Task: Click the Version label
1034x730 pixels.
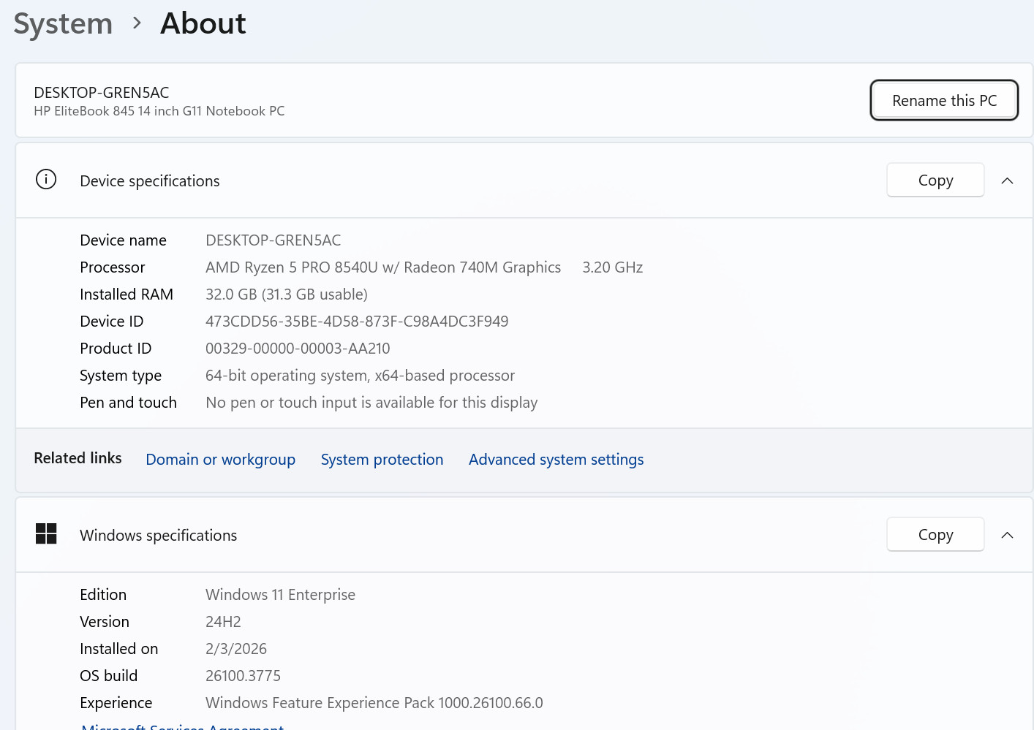Action: tap(105, 622)
